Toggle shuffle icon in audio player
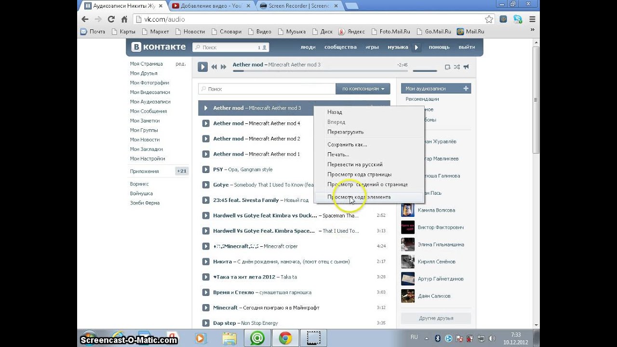 point(457,67)
